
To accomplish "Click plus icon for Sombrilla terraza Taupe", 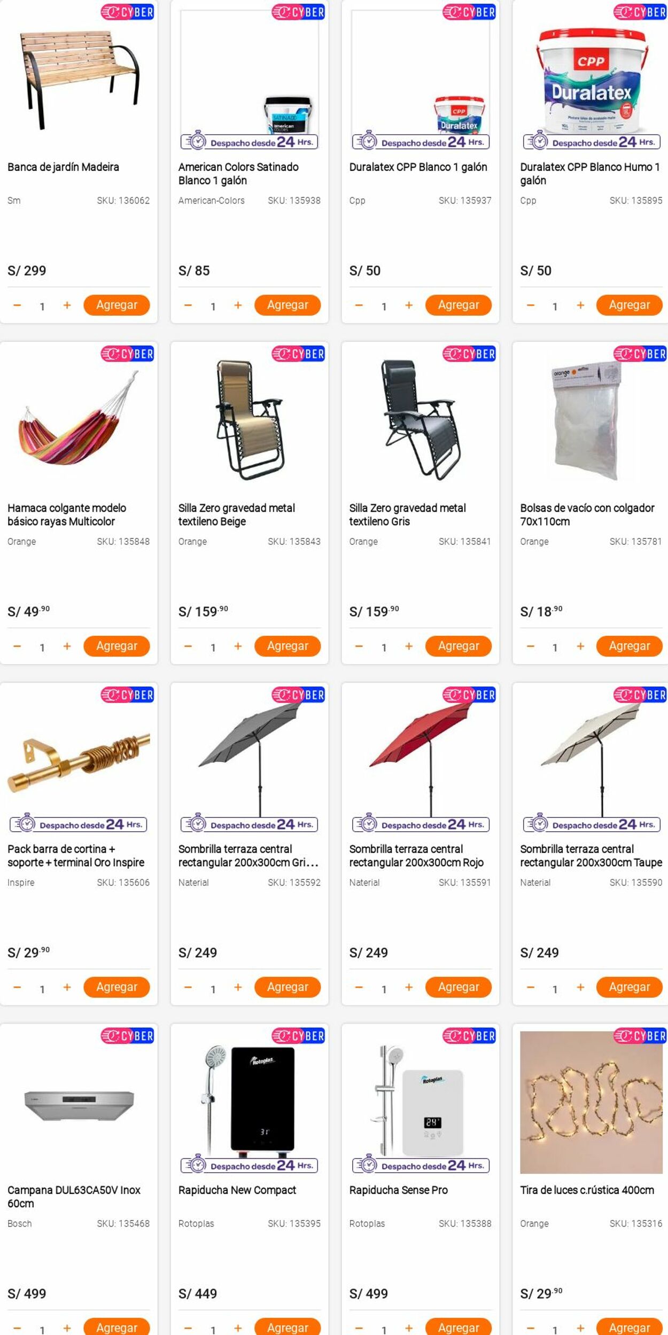I will coord(580,987).
